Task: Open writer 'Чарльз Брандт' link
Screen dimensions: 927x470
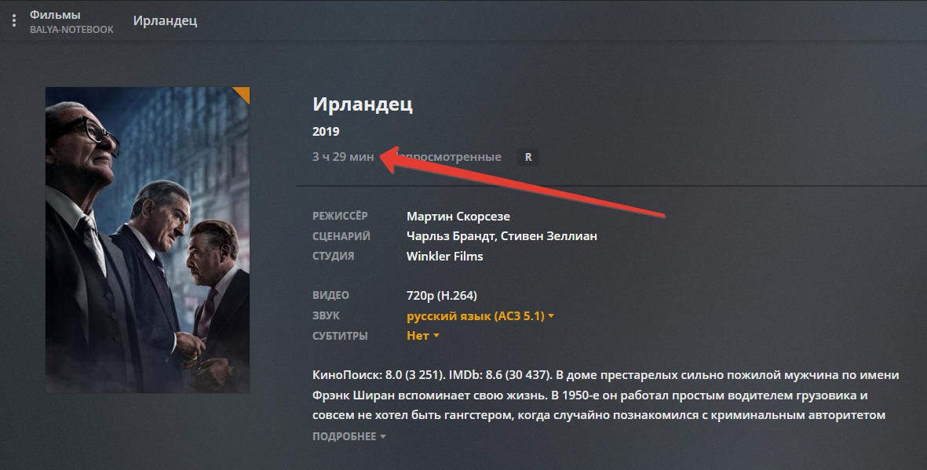Action: (451, 236)
